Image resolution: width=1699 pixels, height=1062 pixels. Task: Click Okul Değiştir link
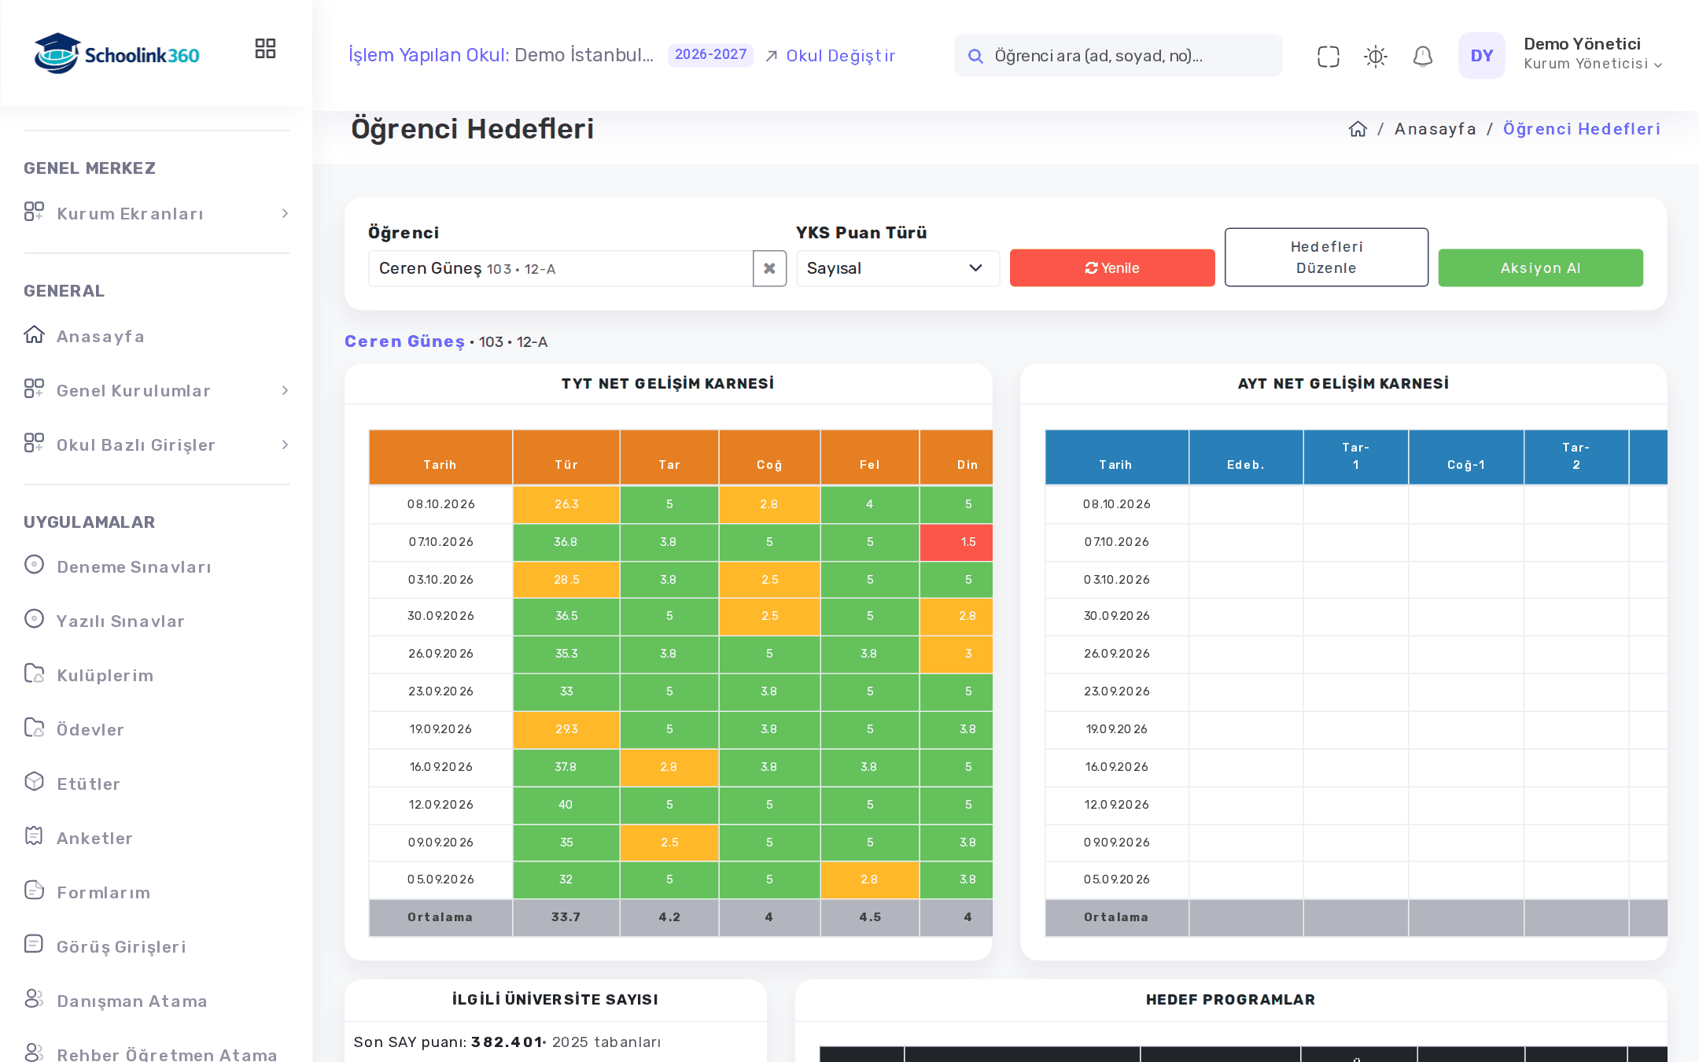[831, 56]
